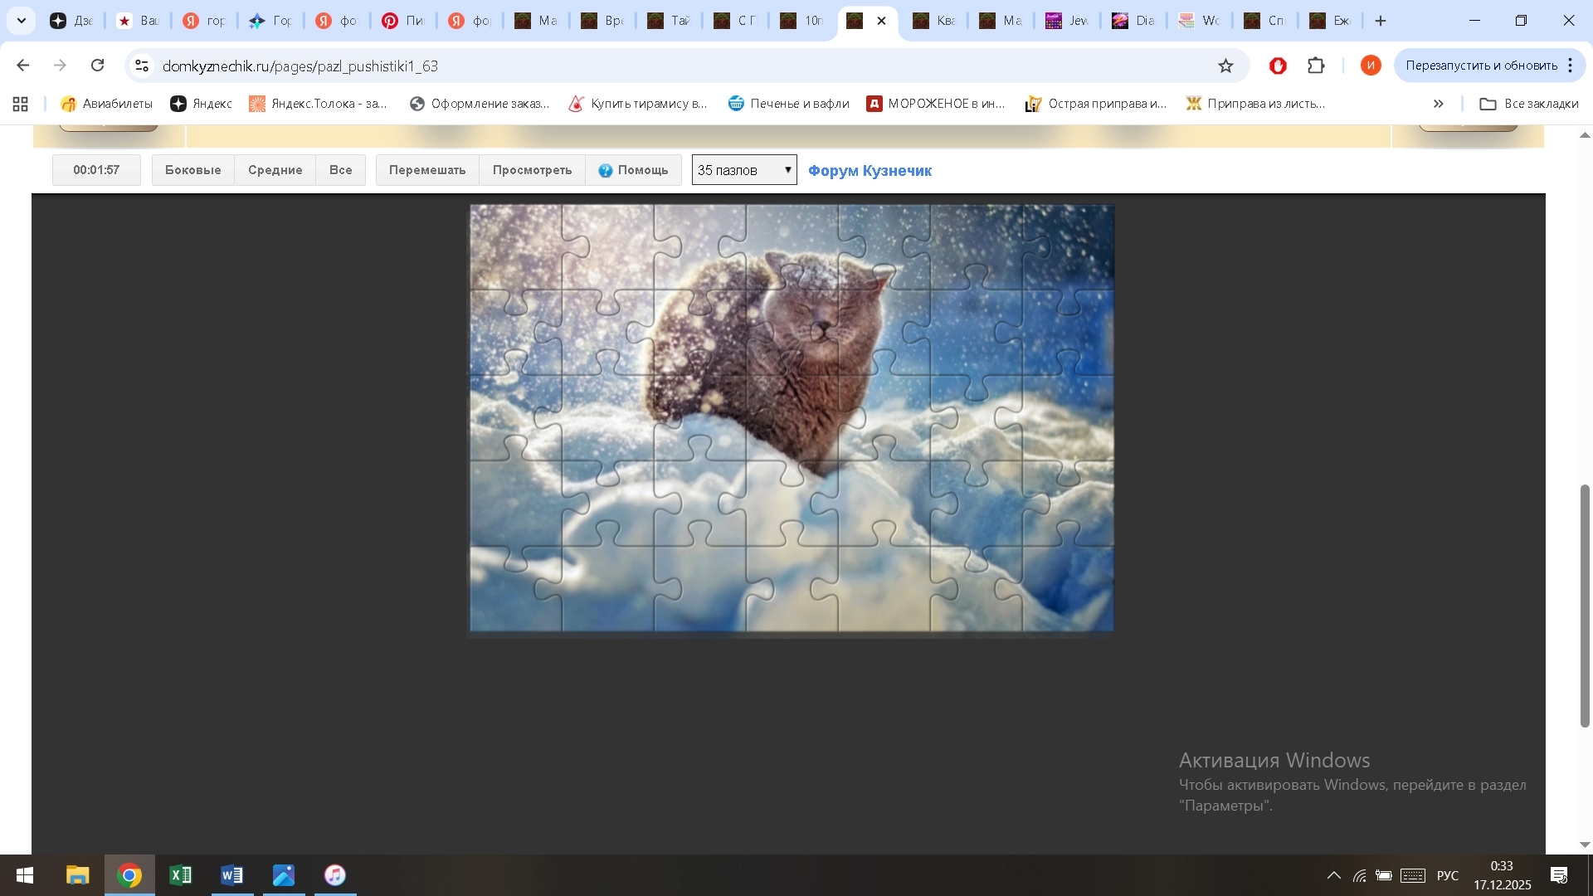Open site information icon in address bar
This screenshot has height=896, width=1593.
point(142,66)
